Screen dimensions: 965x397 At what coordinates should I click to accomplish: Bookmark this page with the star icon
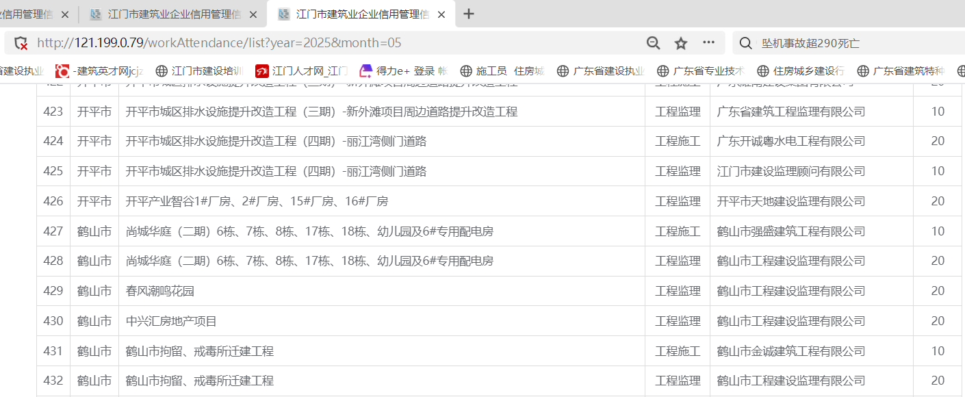click(x=680, y=43)
